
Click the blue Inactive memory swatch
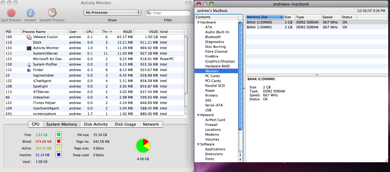59,155
